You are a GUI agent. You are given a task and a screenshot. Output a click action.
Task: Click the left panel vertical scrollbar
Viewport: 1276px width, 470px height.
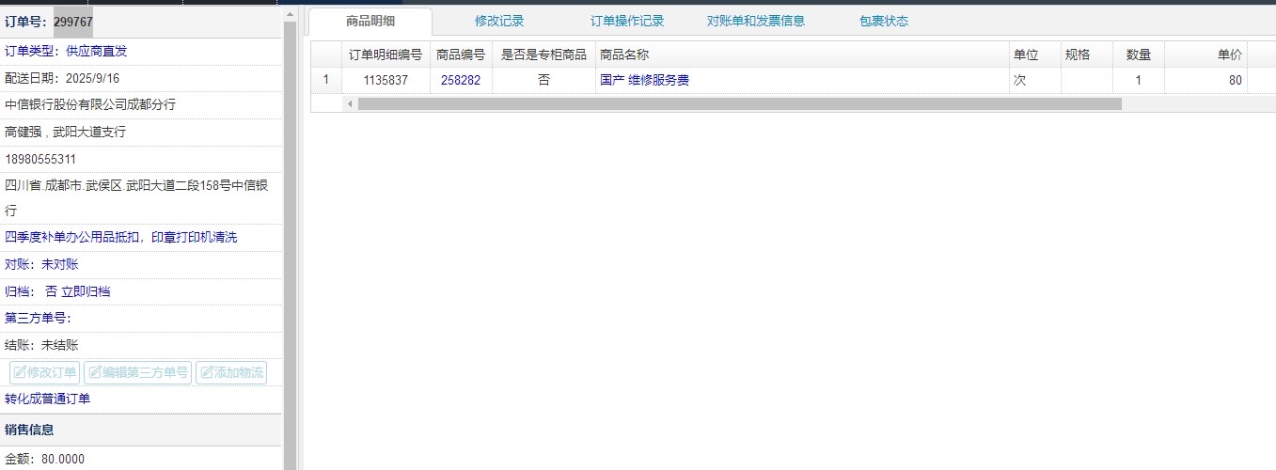click(290, 235)
